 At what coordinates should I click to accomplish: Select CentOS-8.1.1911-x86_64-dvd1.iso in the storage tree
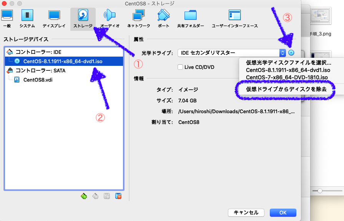(x=64, y=61)
